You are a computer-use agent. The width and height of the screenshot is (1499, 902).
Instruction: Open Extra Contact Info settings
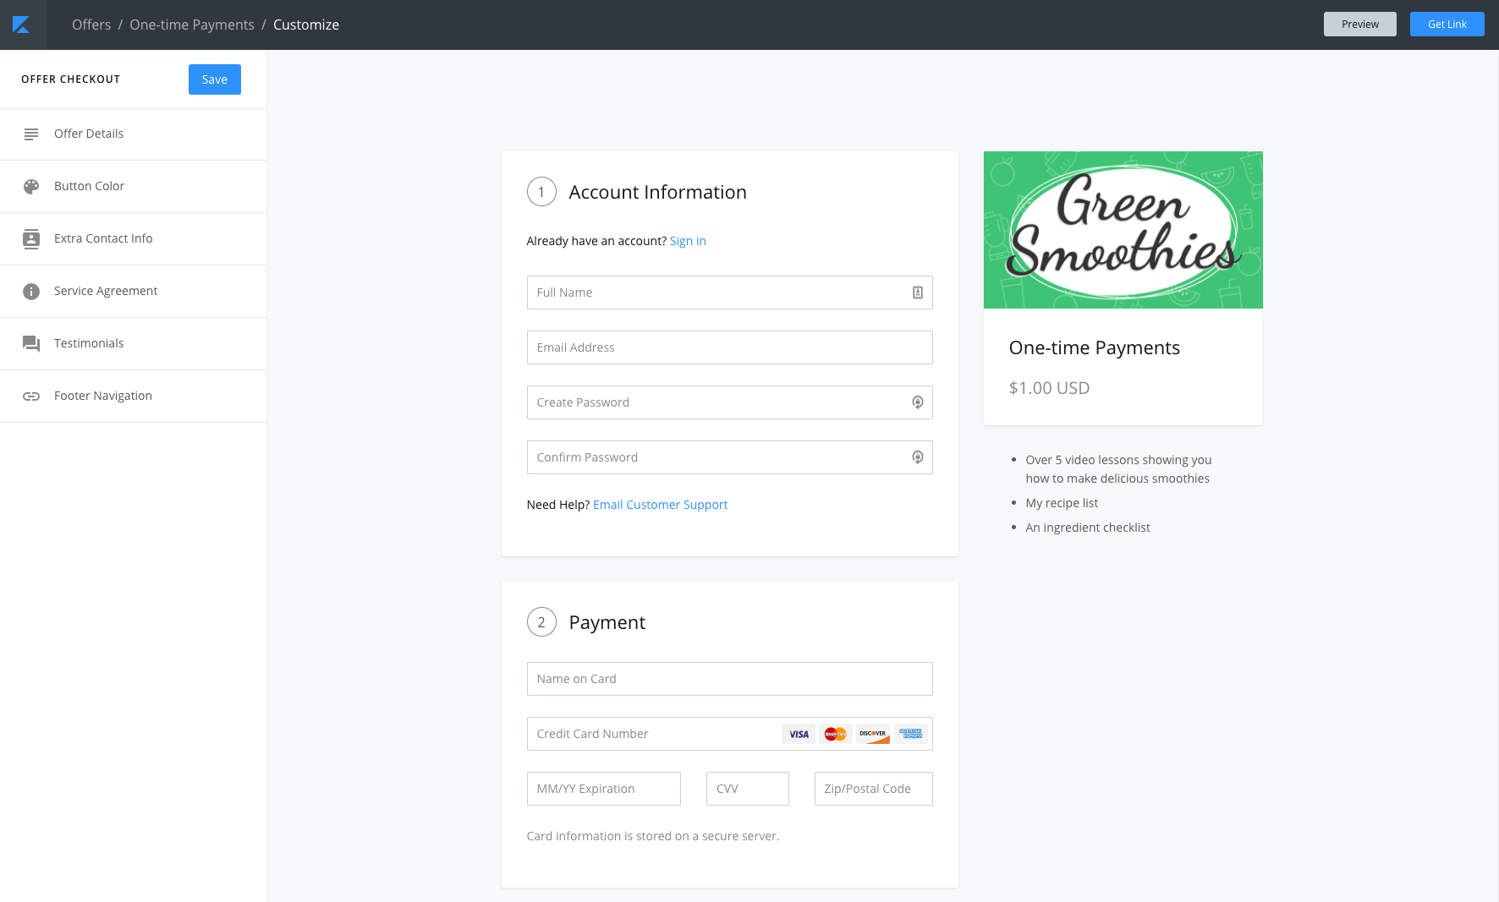[x=134, y=238]
